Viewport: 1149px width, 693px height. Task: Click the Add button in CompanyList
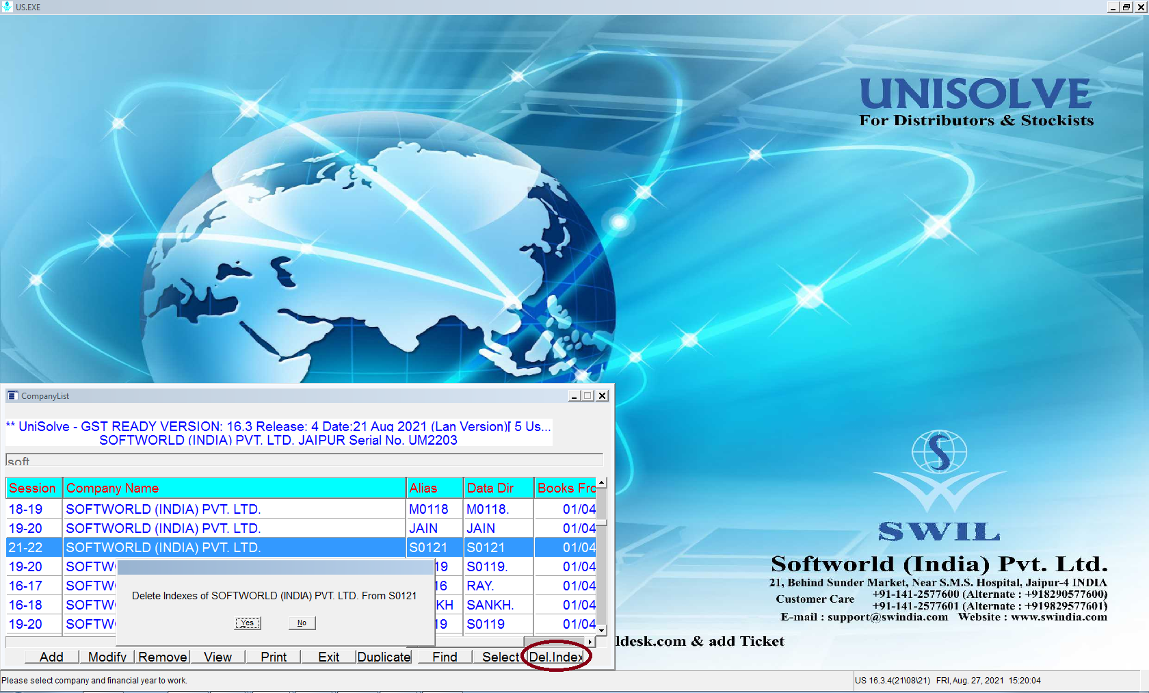(x=51, y=657)
